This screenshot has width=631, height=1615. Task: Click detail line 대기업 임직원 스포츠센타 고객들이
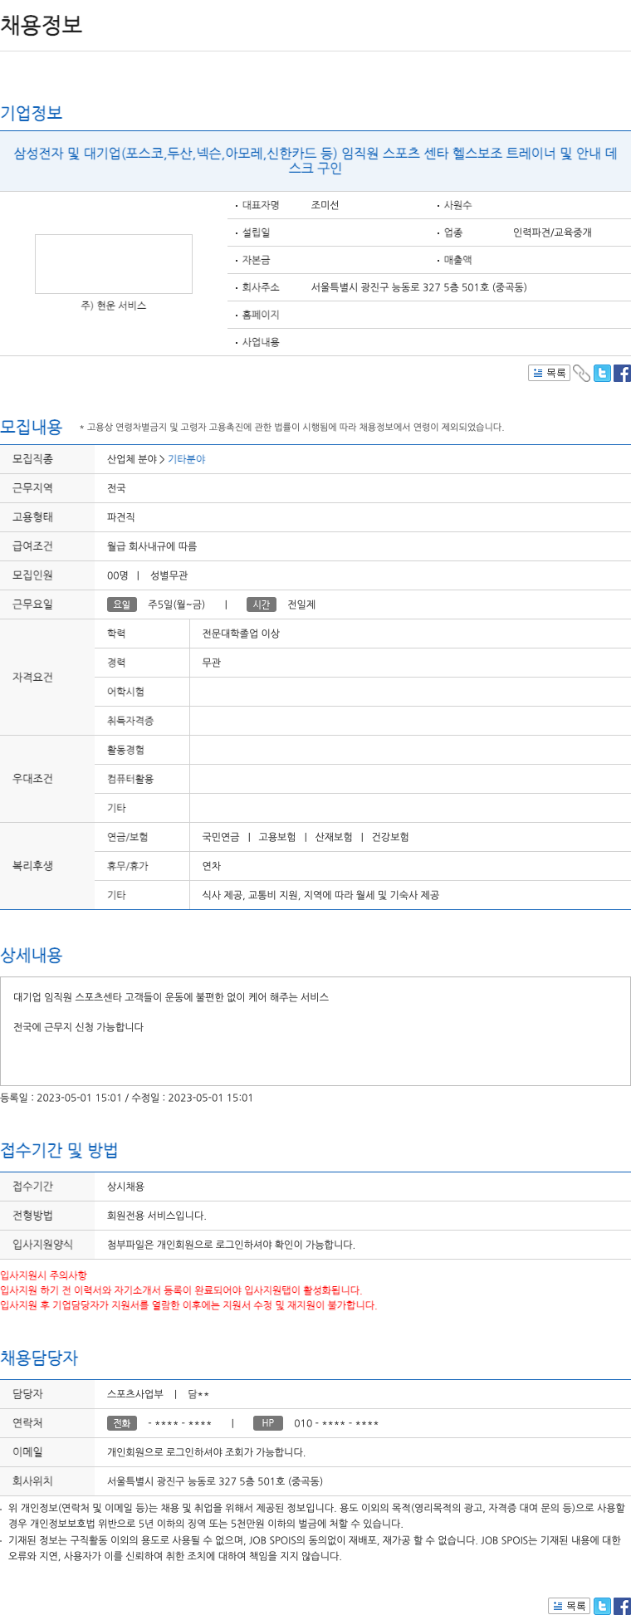coord(171,997)
